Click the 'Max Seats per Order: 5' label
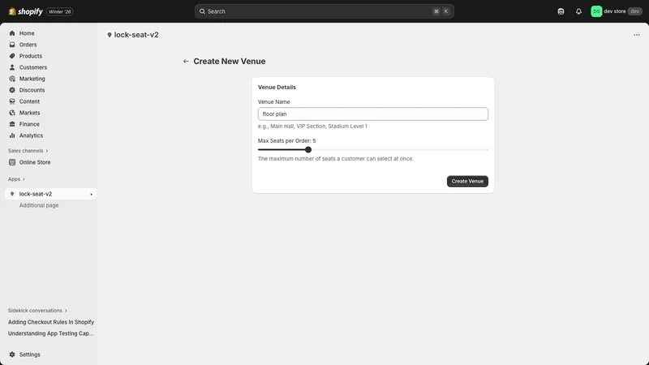Screen dimensions: 649x365 pos(287,140)
